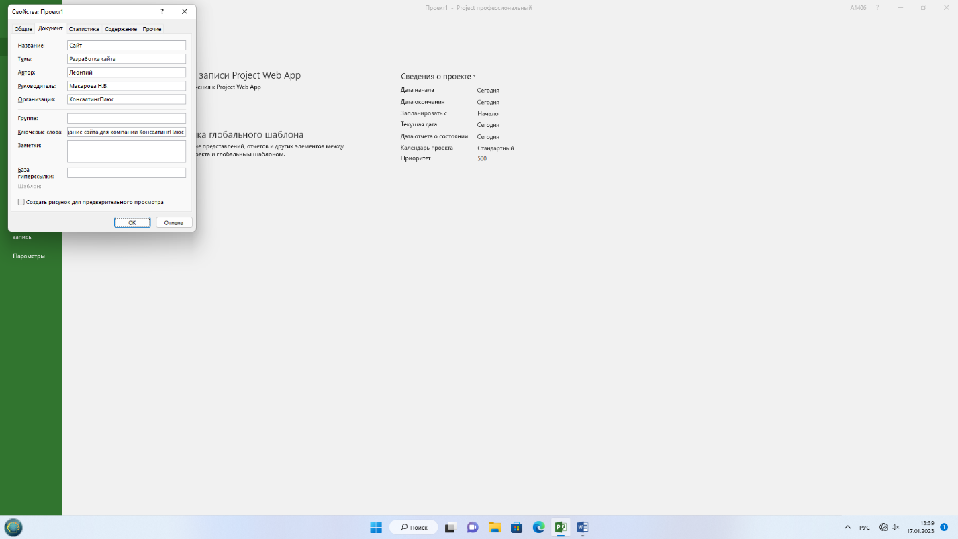Click the Заметки text area
The width and height of the screenshot is (958, 539).
pos(126,151)
